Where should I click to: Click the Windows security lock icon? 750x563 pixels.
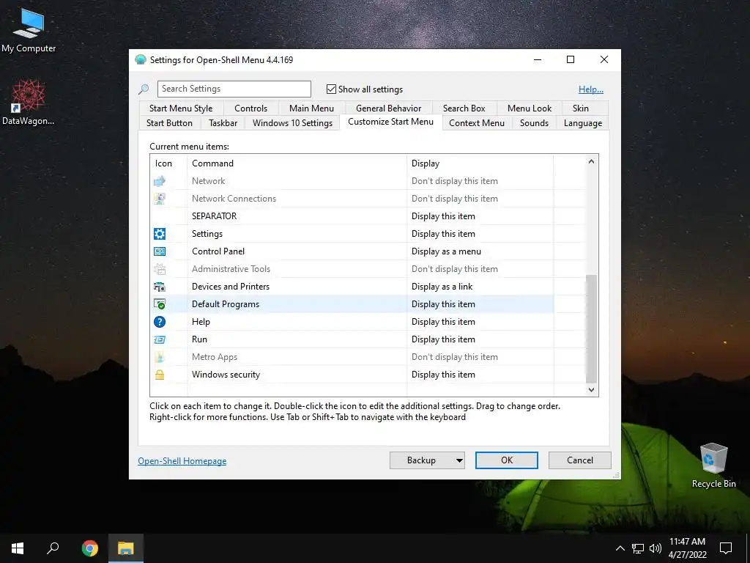[159, 375]
